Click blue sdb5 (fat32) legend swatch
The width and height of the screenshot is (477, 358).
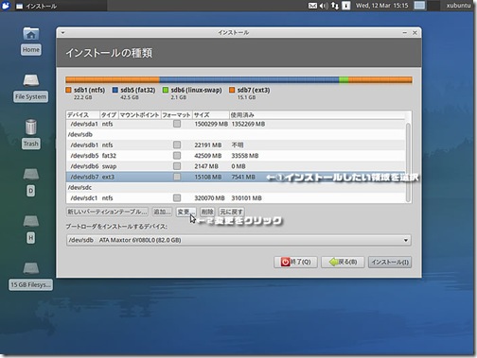[x=115, y=90]
